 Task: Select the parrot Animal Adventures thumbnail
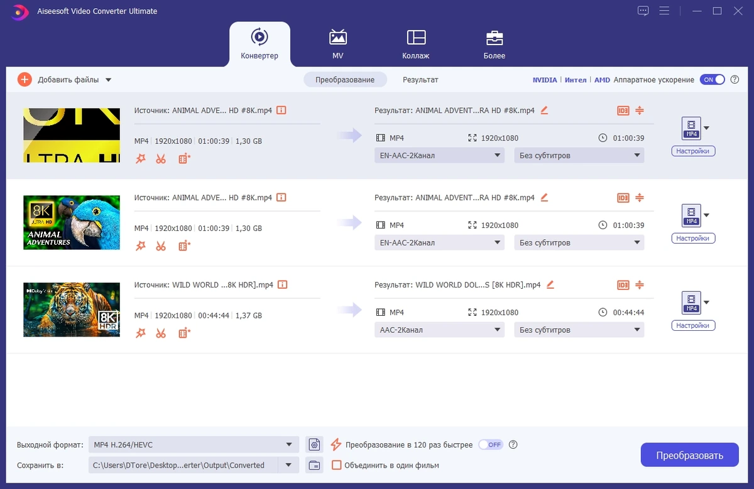72,222
